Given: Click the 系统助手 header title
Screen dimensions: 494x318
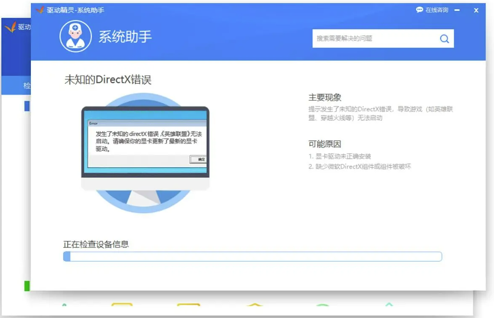Looking at the screenshot, I should [125, 37].
